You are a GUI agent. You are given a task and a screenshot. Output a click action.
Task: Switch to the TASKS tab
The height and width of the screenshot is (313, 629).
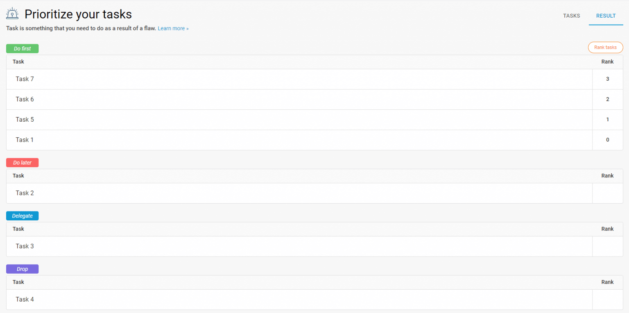point(571,16)
